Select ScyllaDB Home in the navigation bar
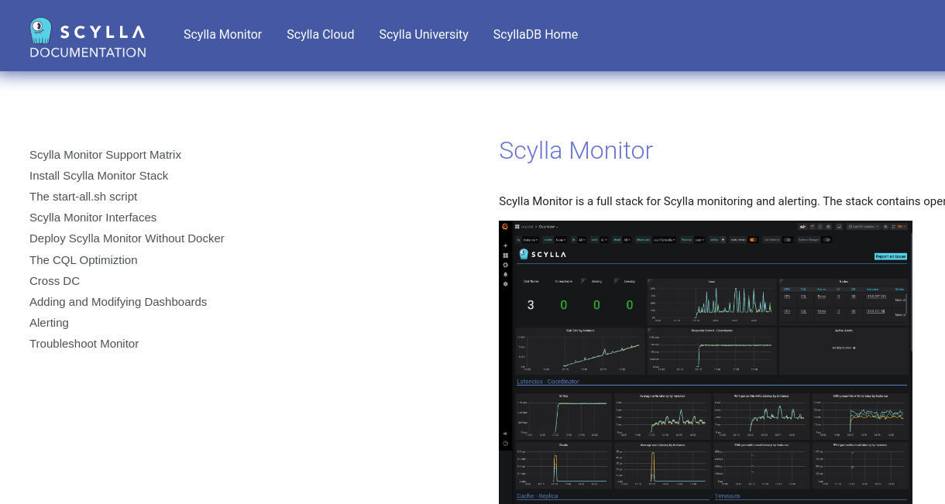Image resolution: width=945 pixels, height=504 pixels. tap(535, 35)
